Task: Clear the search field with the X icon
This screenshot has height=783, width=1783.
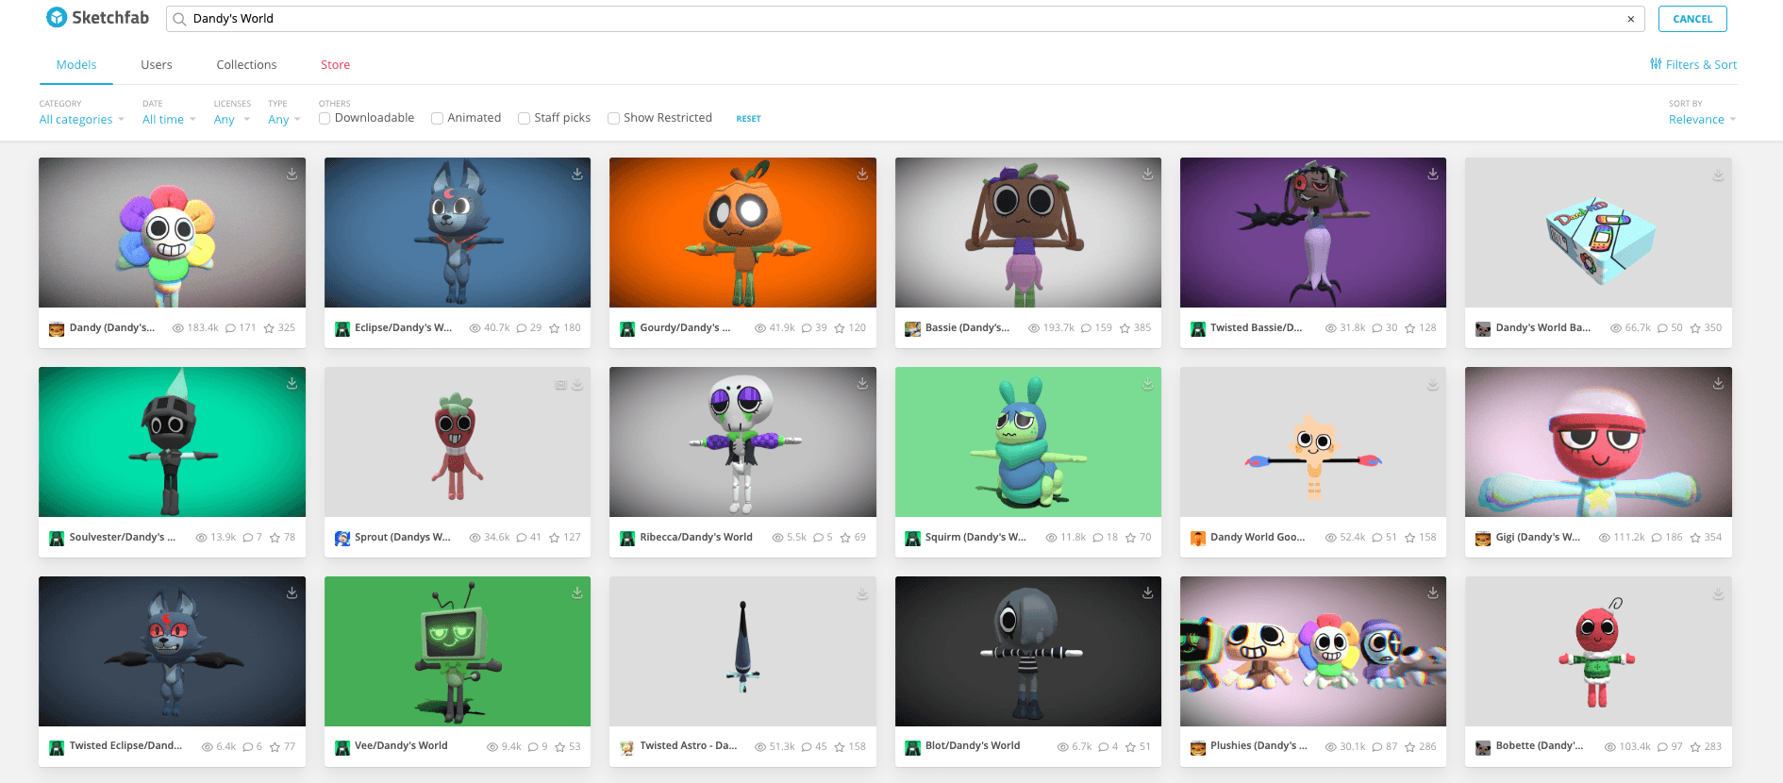Action: (x=1630, y=19)
